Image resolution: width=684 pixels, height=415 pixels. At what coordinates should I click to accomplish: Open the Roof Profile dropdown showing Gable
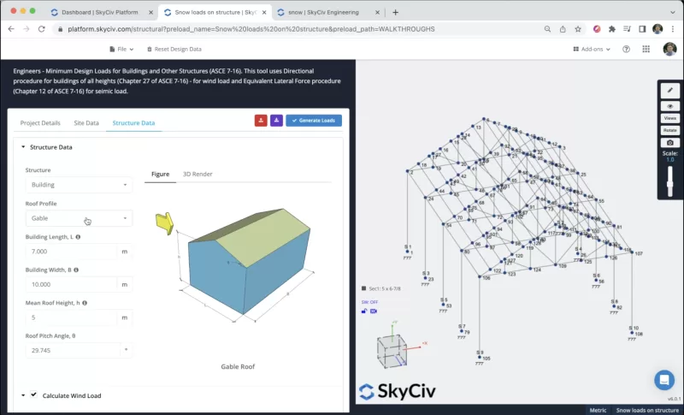click(x=79, y=218)
